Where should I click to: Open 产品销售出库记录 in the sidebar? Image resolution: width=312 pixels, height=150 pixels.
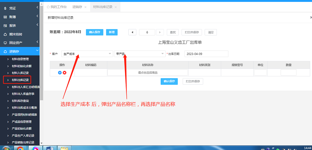(23, 142)
